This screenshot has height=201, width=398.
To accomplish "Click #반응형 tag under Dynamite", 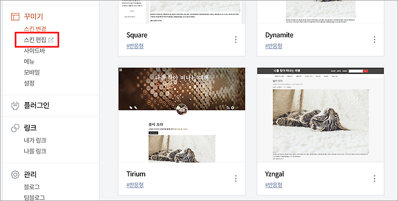I will [x=274, y=46].
